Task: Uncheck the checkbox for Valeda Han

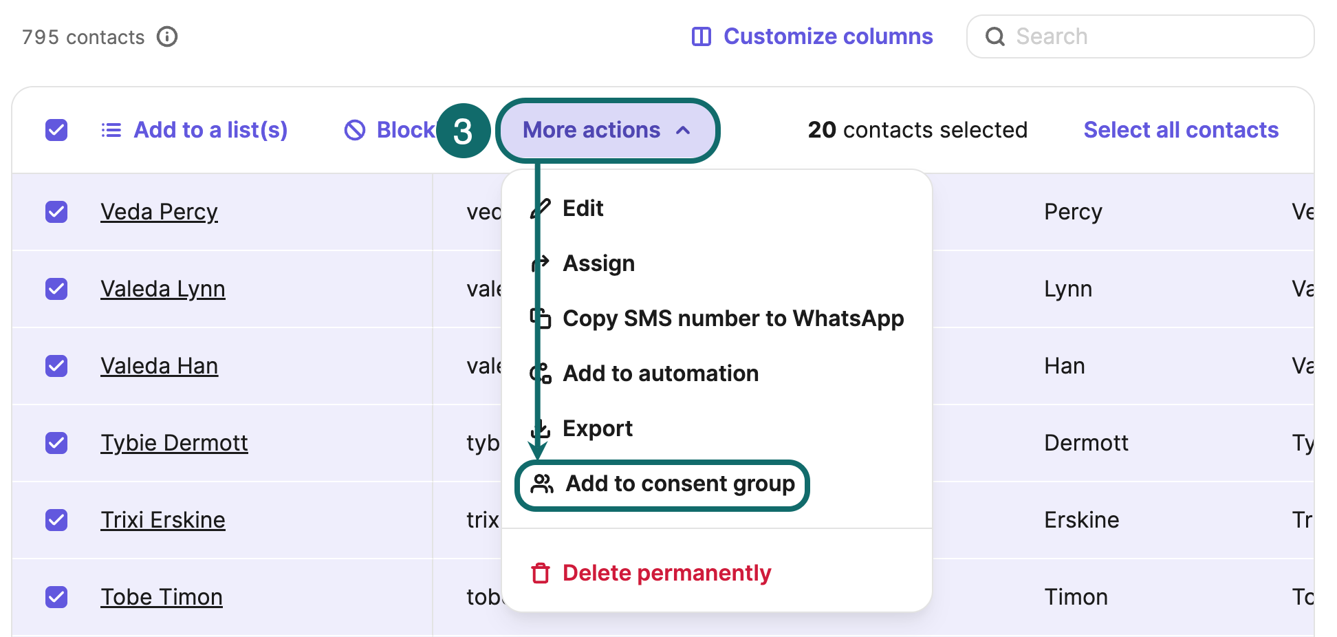Action: coord(56,366)
